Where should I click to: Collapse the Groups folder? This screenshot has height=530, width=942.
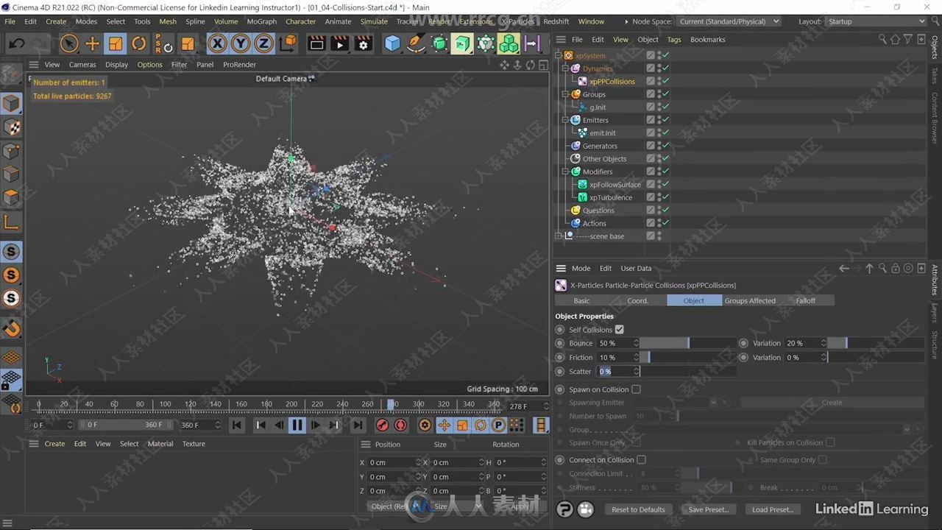[565, 94]
